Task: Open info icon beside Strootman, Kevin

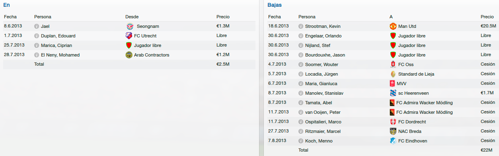Action: click(x=301, y=26)
